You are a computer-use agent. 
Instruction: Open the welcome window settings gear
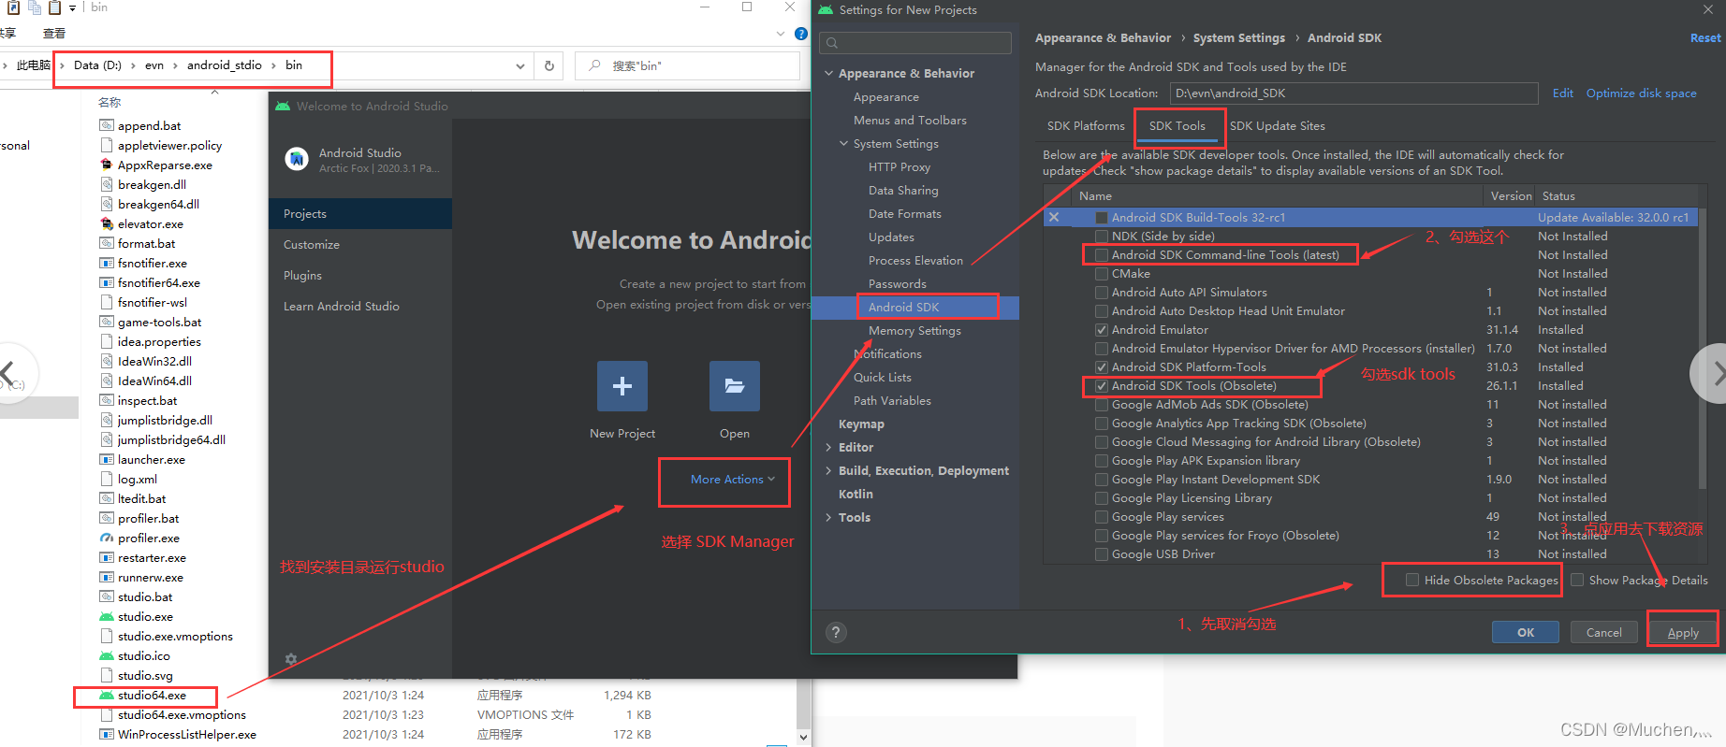coord(291,659)
